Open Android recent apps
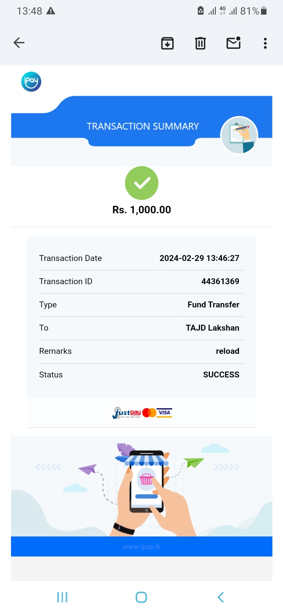 click(62, 597)
